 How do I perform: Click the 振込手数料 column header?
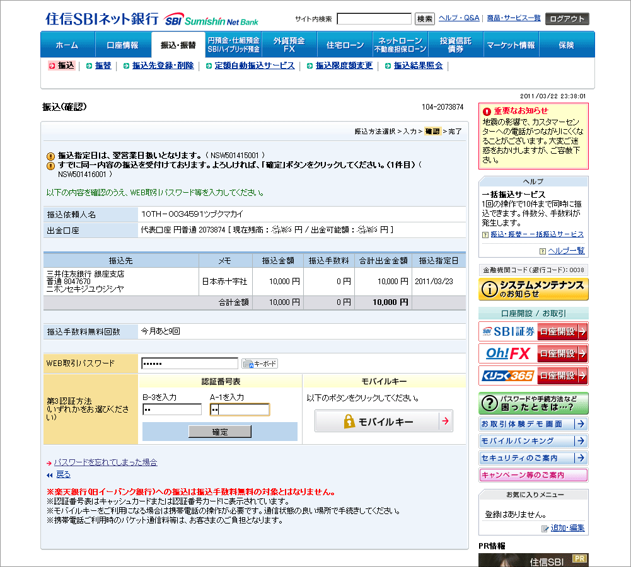[329, 261]
